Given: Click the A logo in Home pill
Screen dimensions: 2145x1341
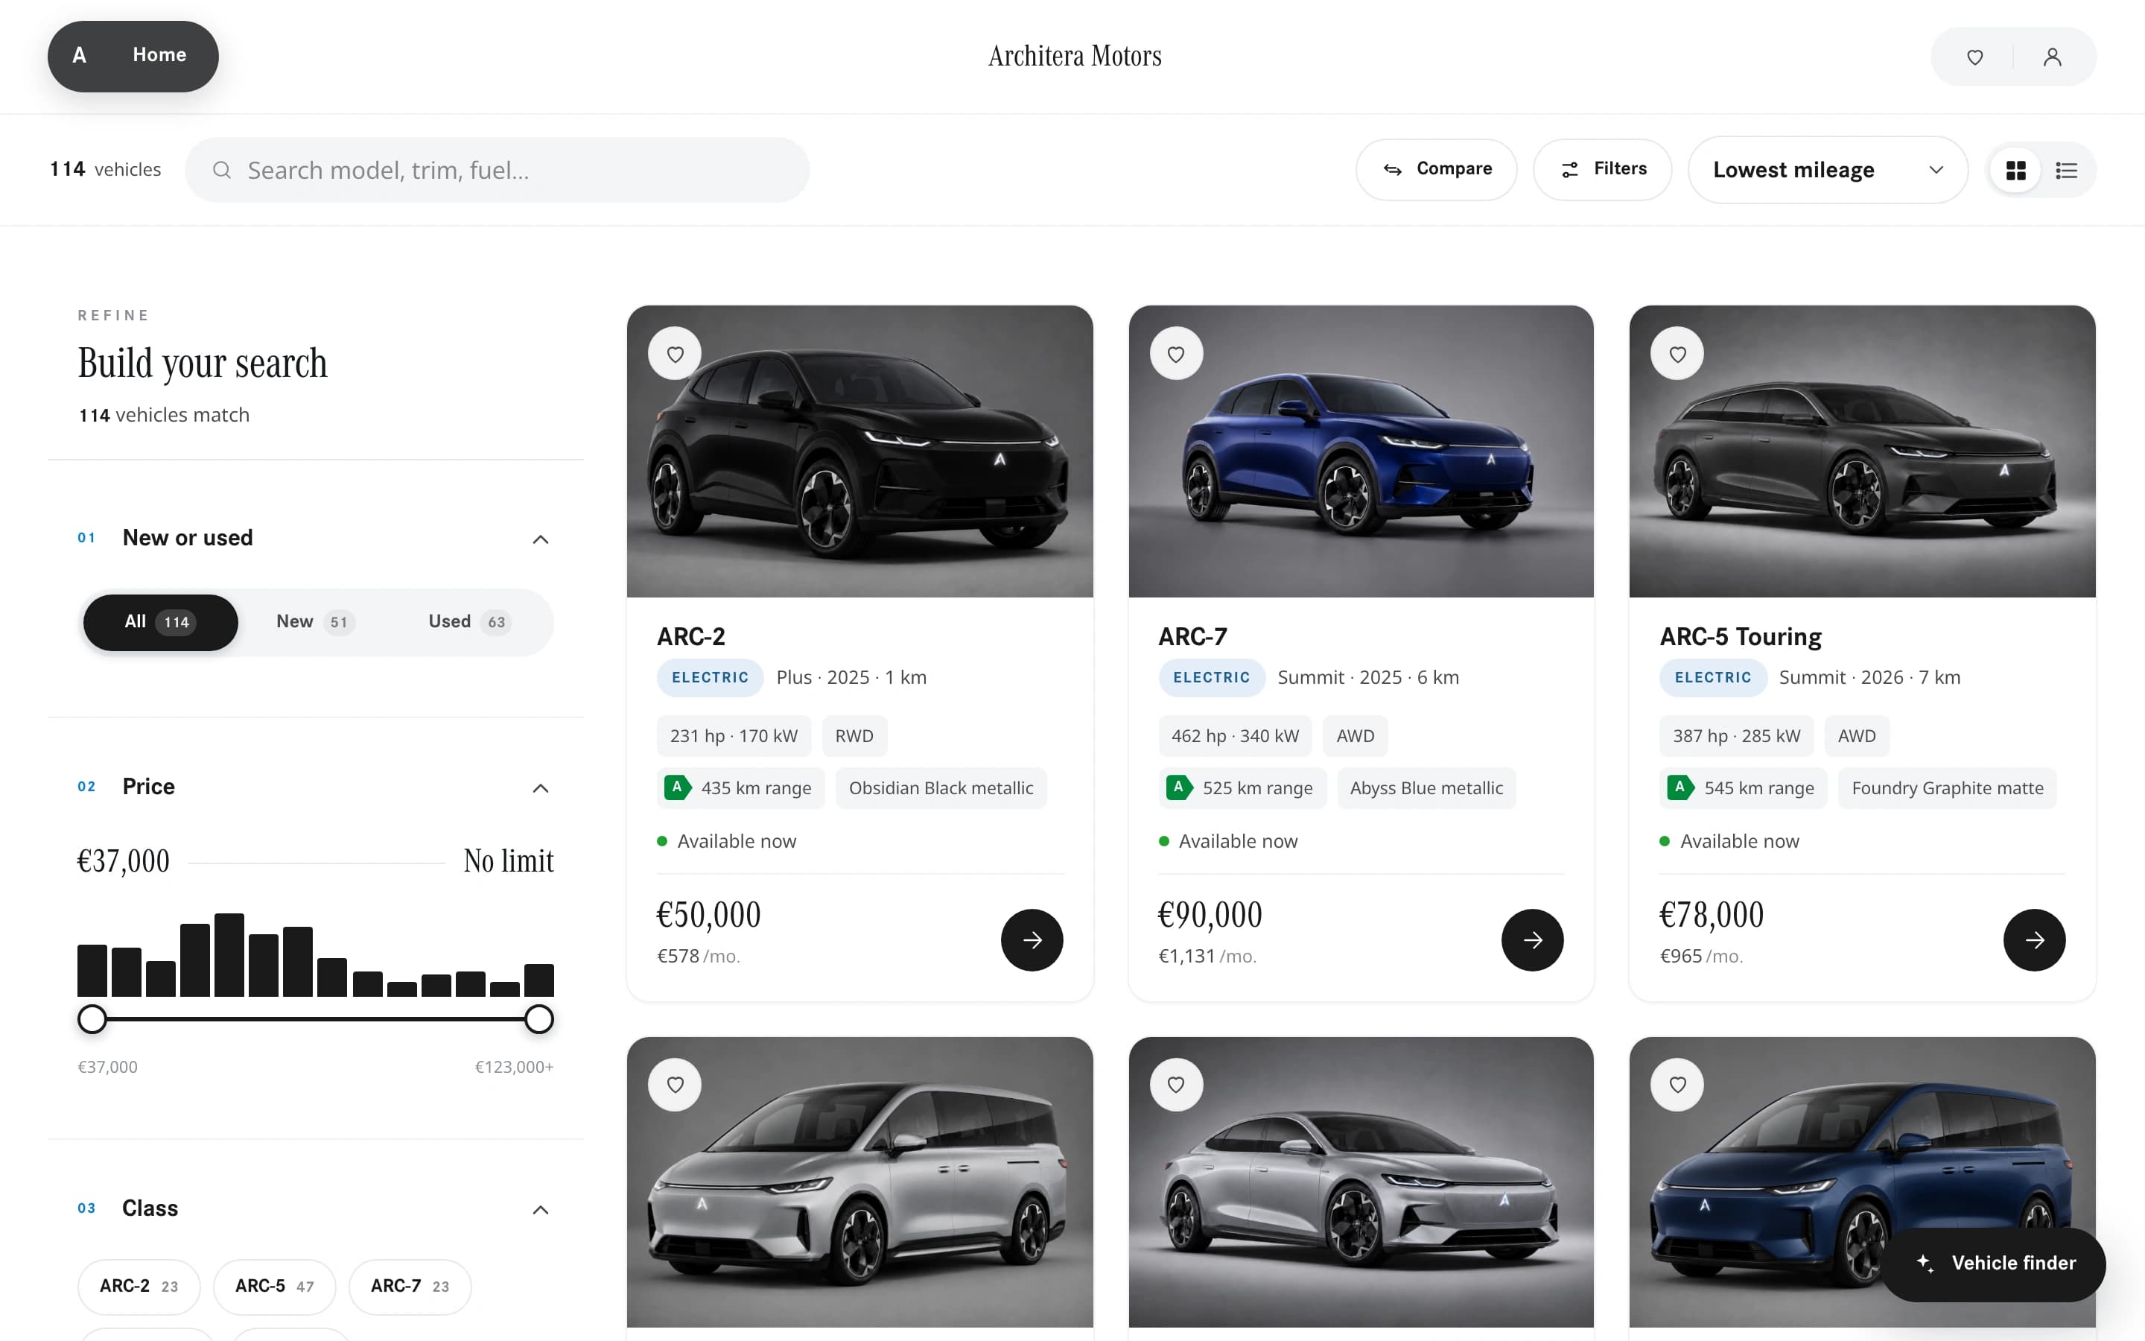Looking at the screenshot, I should [80, 55].
